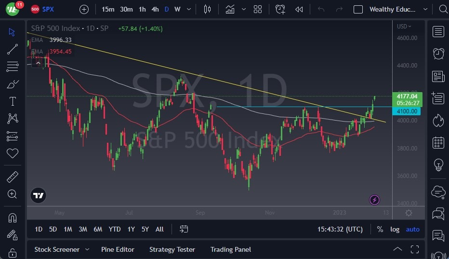Image resolution: width=449 pixels, height=259 pixels.
Task: Open the alerts clock panel
Action: (438, 54)
